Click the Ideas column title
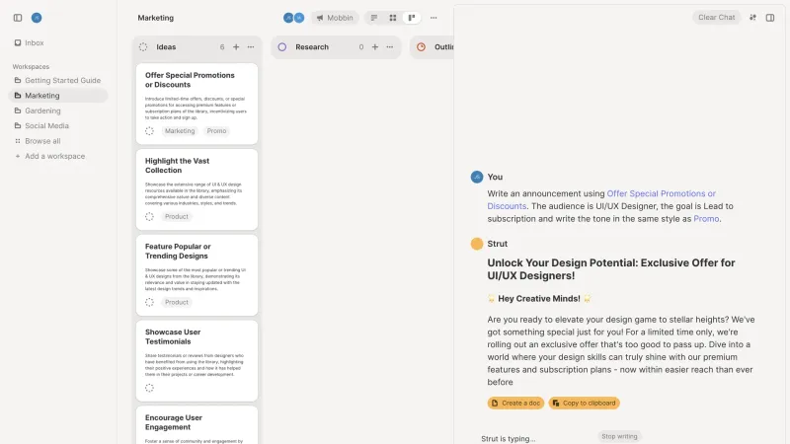This screenshot has width=790, height=444. [x=166, y=46]
